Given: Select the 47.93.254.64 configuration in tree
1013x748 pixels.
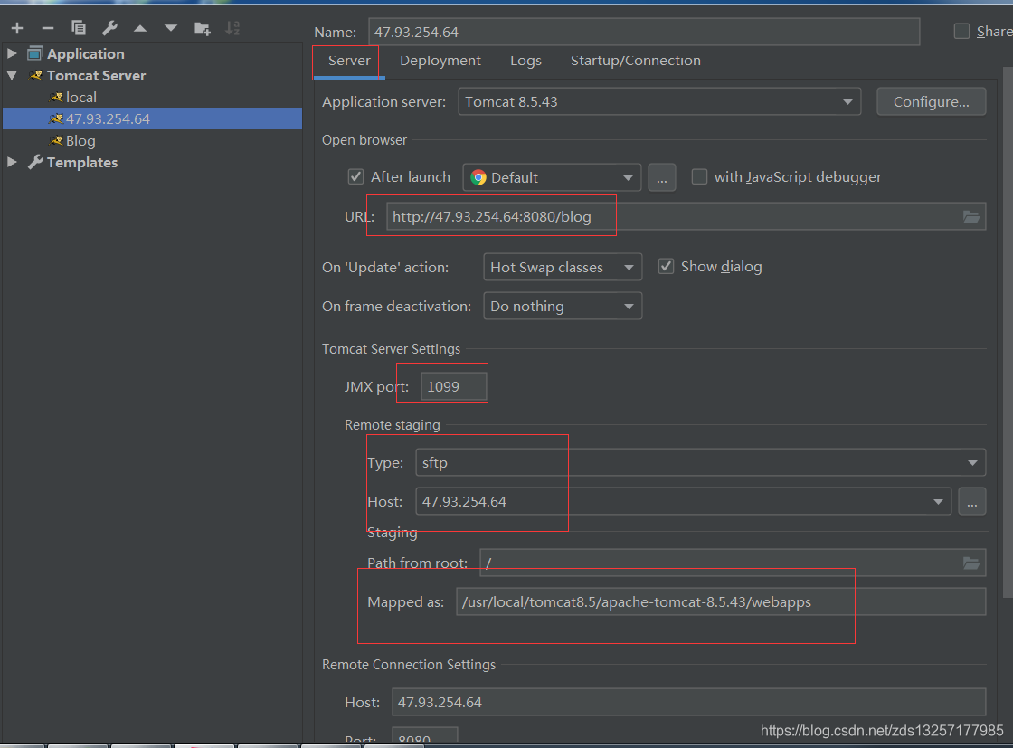Looking at the screenshot, I should pyautogui.click(x=153, y=118).
